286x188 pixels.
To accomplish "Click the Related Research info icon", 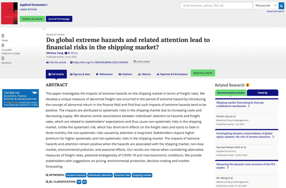I will [247, 85].
